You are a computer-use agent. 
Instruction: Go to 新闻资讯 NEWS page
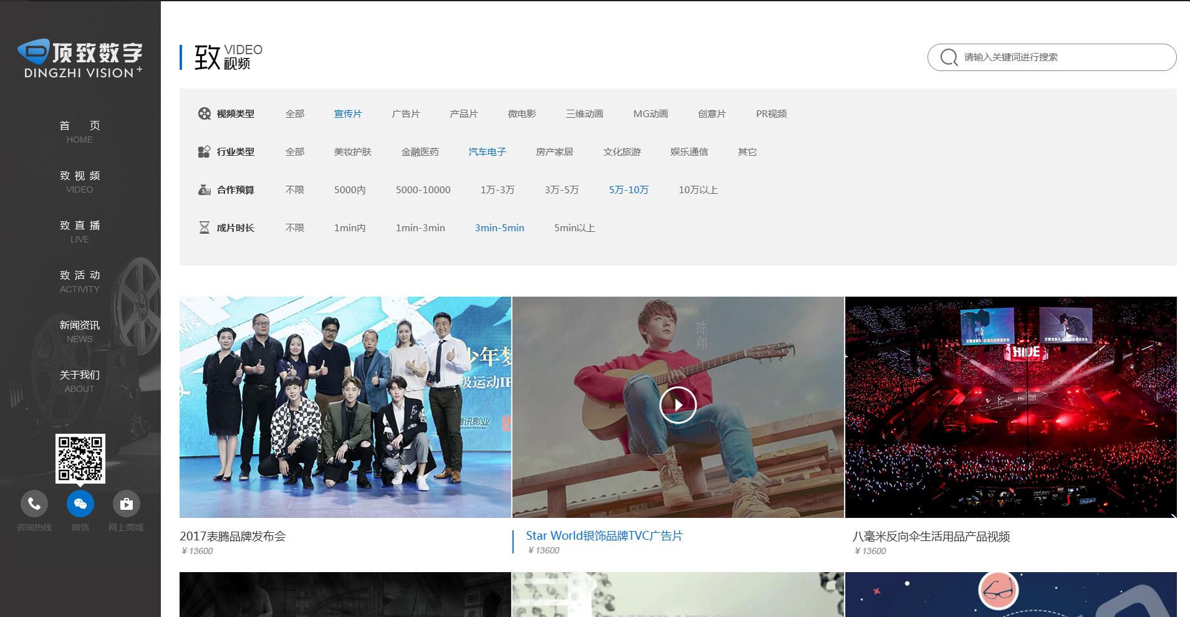(x=80, y=331)
